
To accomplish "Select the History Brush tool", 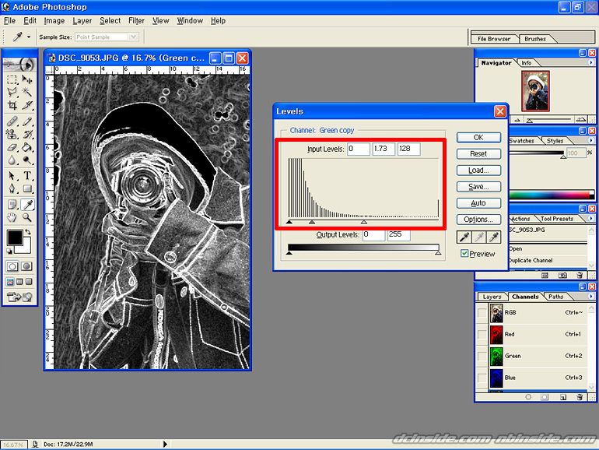I will 26,134.
